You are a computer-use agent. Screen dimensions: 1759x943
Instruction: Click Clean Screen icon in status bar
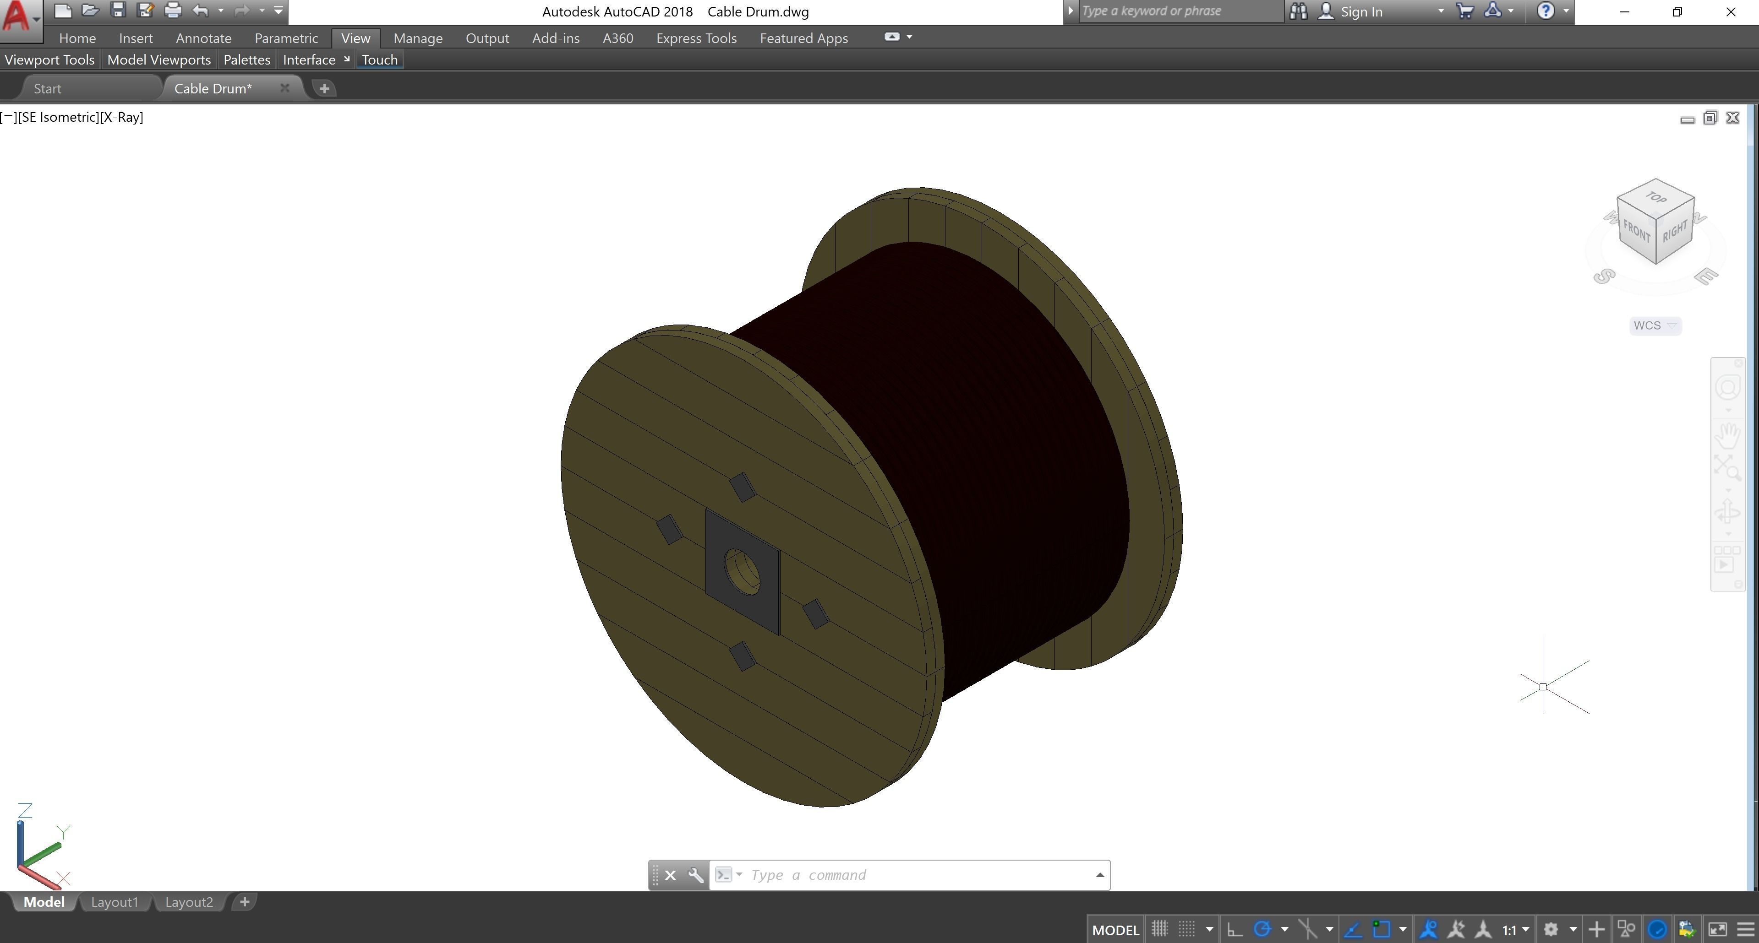coord(1717,929)
